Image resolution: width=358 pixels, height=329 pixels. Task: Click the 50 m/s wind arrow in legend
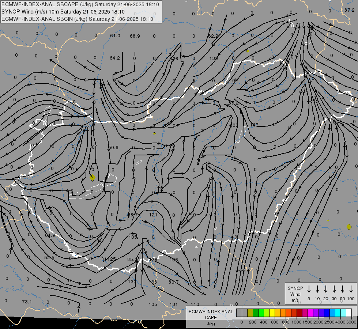click(343, 289)
